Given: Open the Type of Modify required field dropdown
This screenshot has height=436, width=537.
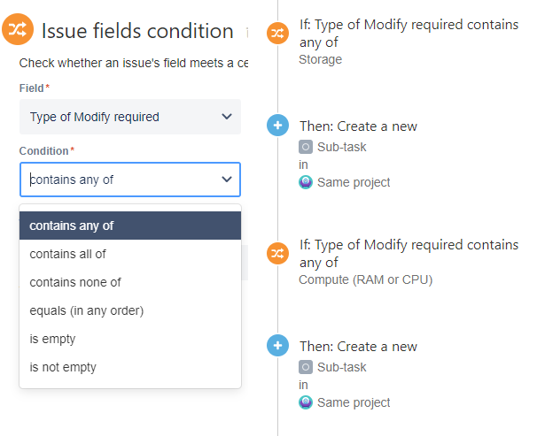Looking at the screenshot, I should click(130, 117).
